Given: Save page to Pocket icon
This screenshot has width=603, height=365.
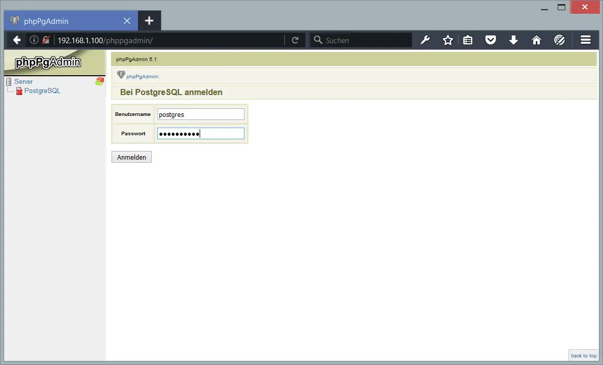Looking at the screenshot, I should point(490,40).
